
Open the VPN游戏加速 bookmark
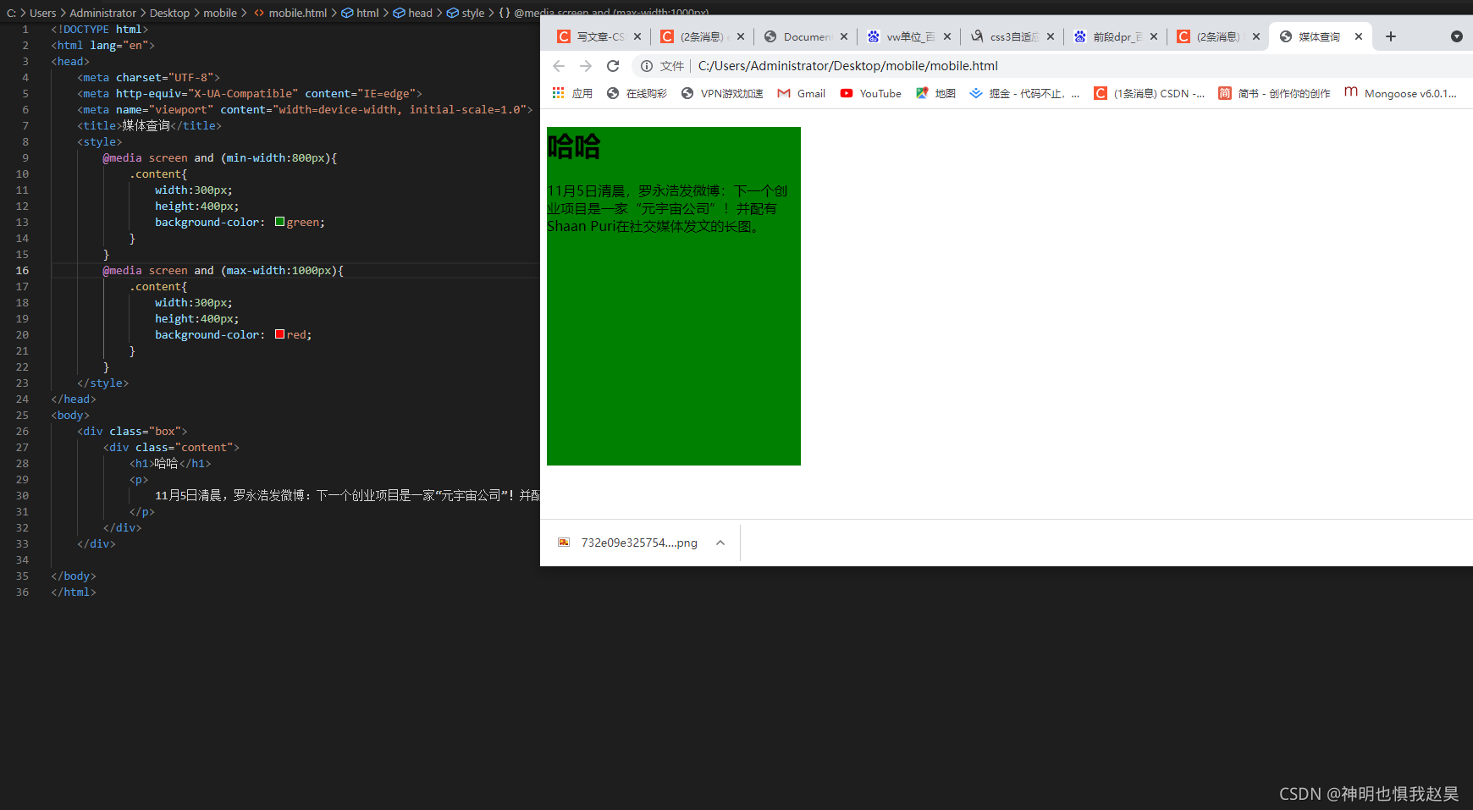[x=722, y=93]
